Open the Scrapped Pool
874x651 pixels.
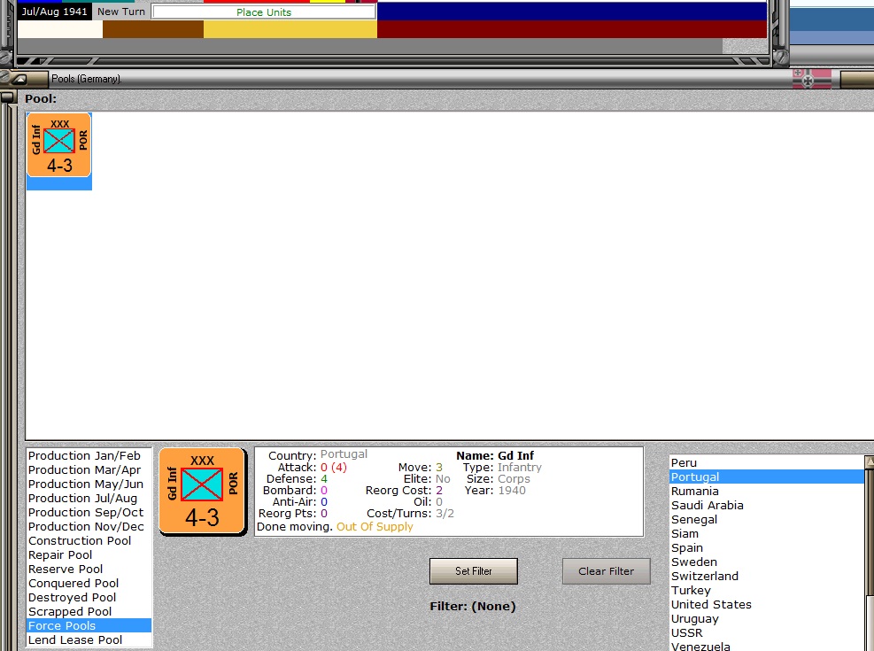click(89, 611)
